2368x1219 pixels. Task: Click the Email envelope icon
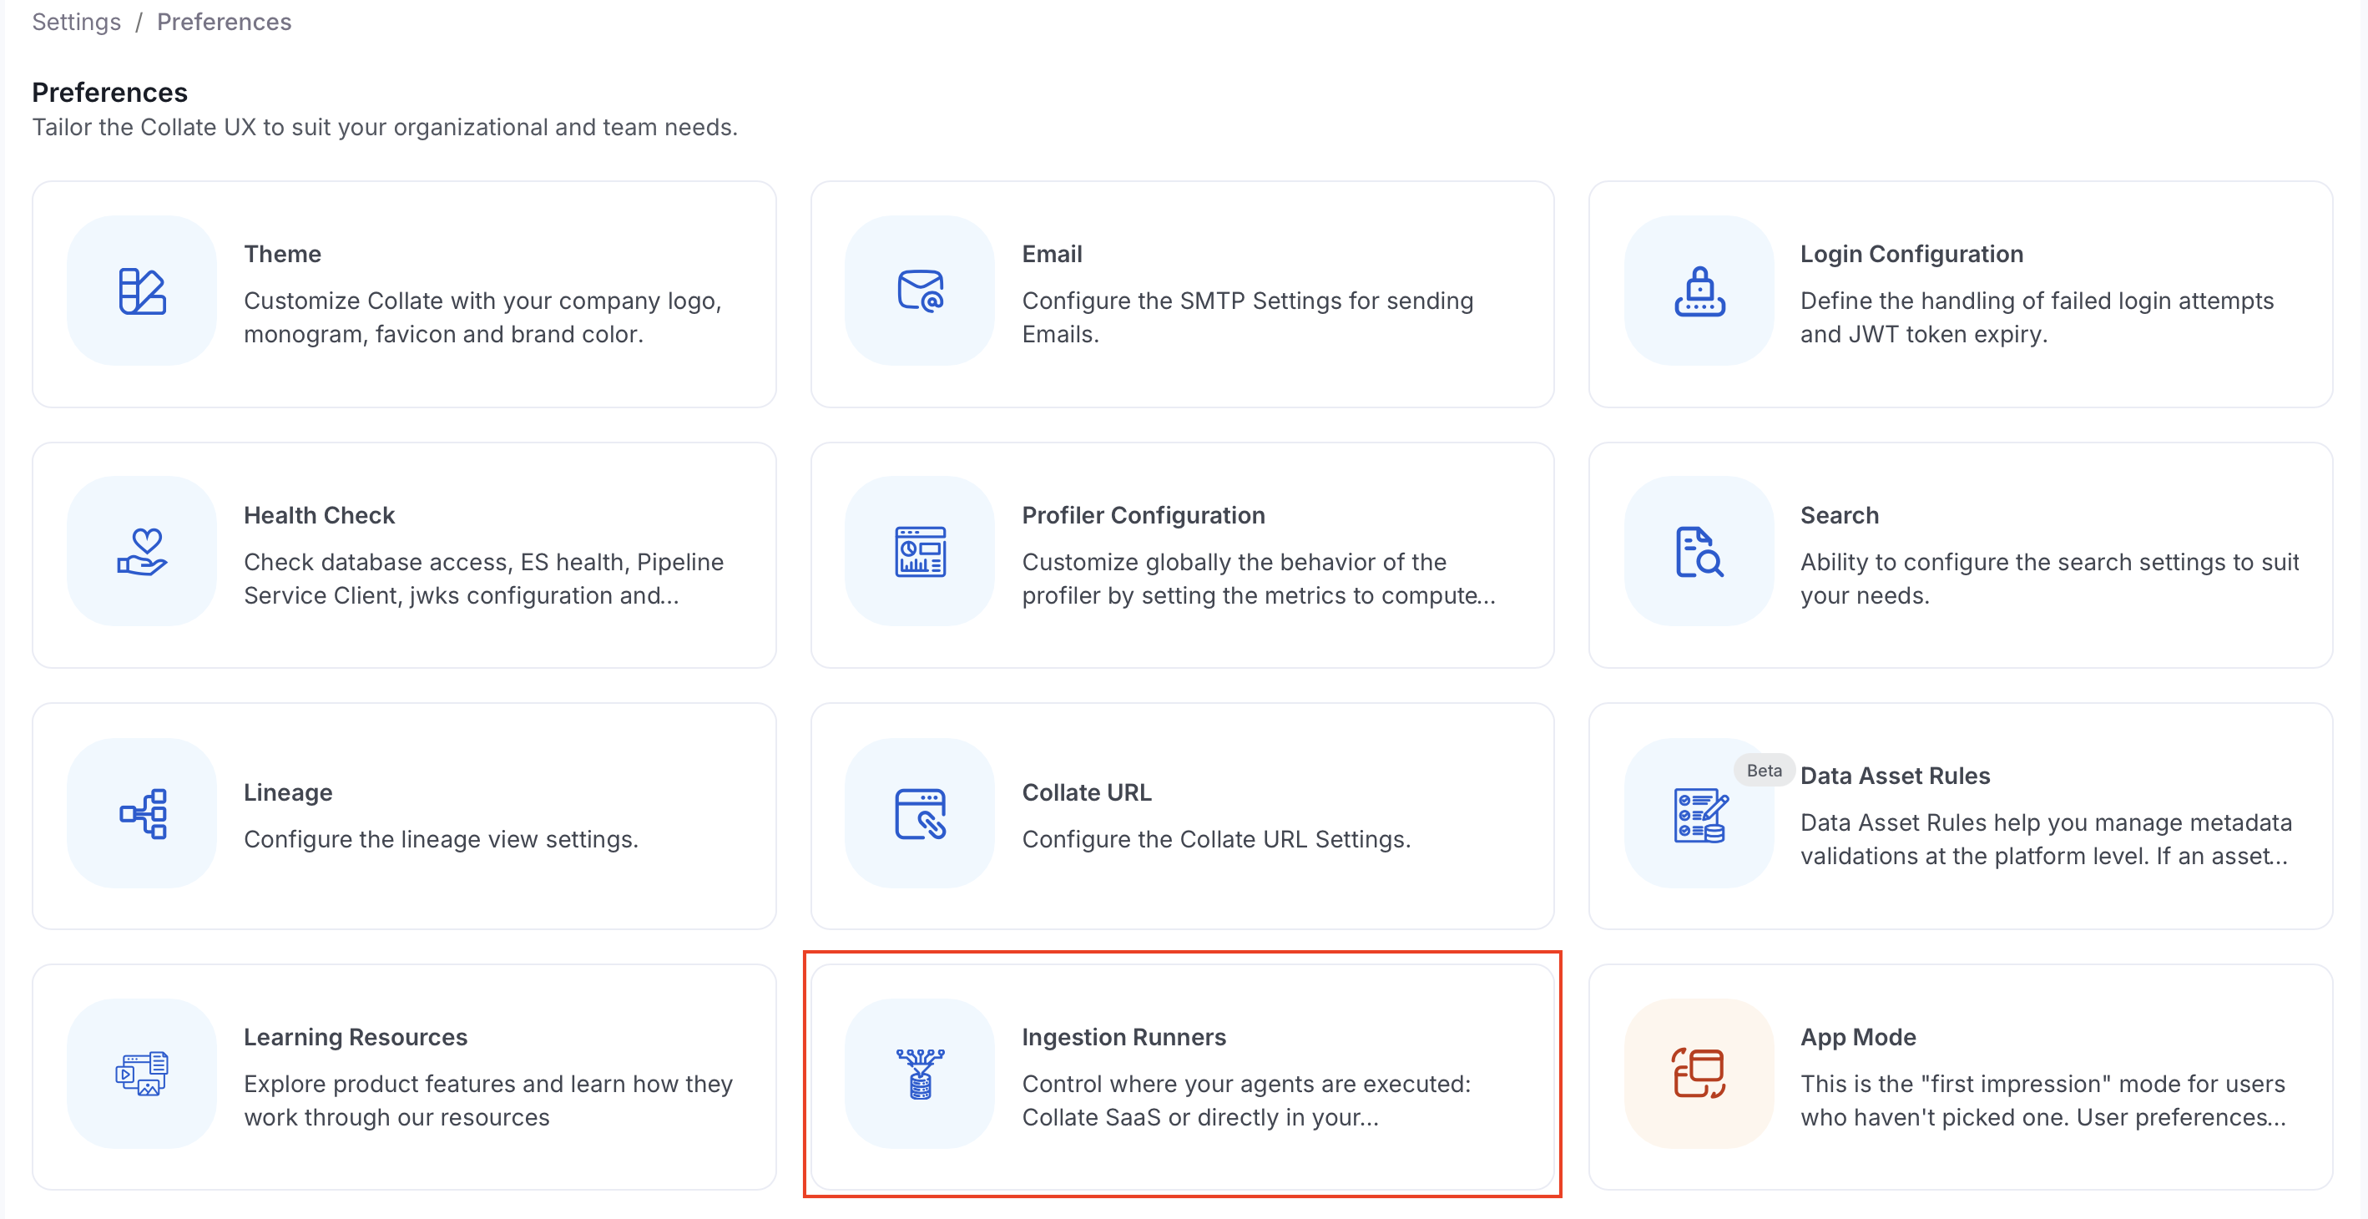(x=920, y=291)
